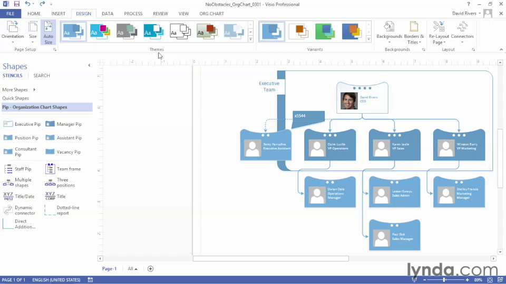The height and width of the screenshot is (284, 506).
Task: Open the page Size option
Action: pyautogui.click(x=33, y=32)
